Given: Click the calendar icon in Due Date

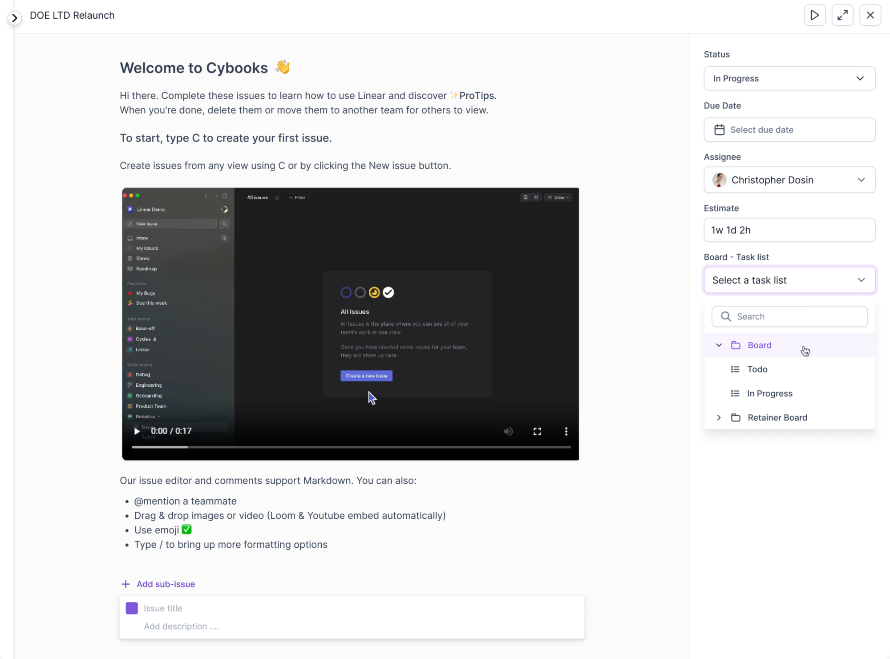Looking at the screenshot, I should coord(719,129).
